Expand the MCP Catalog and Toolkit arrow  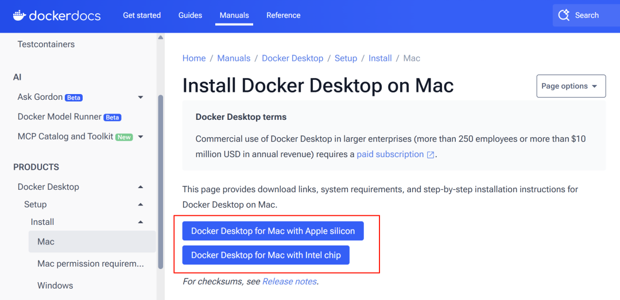pyautogui.click(x=141, y=137)
